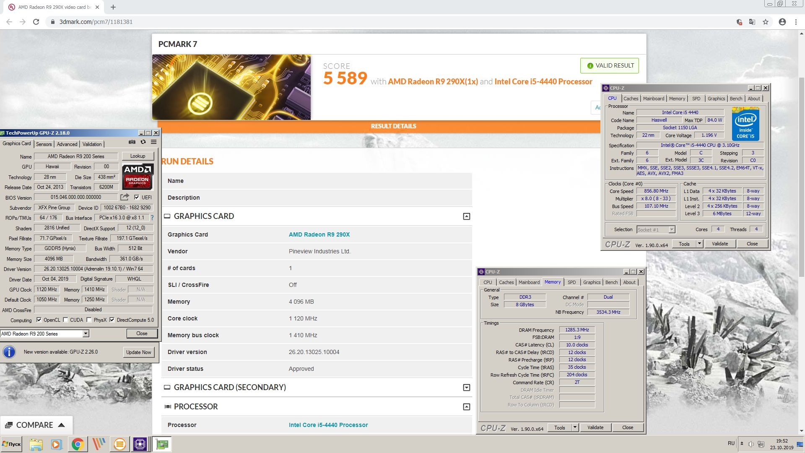Click the Intel Core i5 logo in CPU-Z
The image size is (805, 453).
point(745,124)
